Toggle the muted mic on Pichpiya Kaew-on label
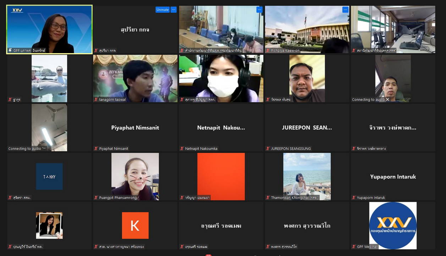The height and width of the screenshot is (256, 446). click(x=268, y=50)
